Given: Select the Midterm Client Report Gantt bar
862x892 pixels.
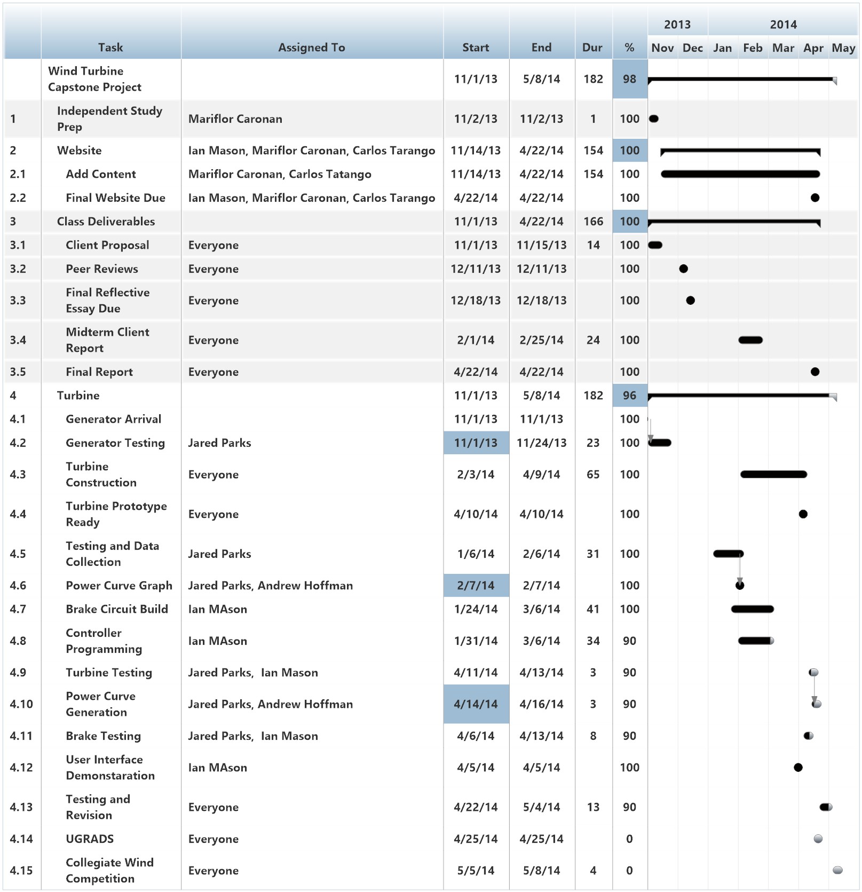Looking at the screenshot, I should tap(750, 340).
